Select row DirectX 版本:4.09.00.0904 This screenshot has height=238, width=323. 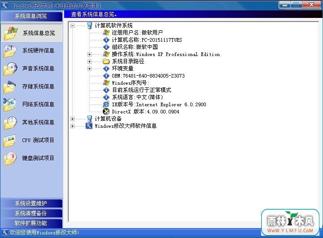146,112
